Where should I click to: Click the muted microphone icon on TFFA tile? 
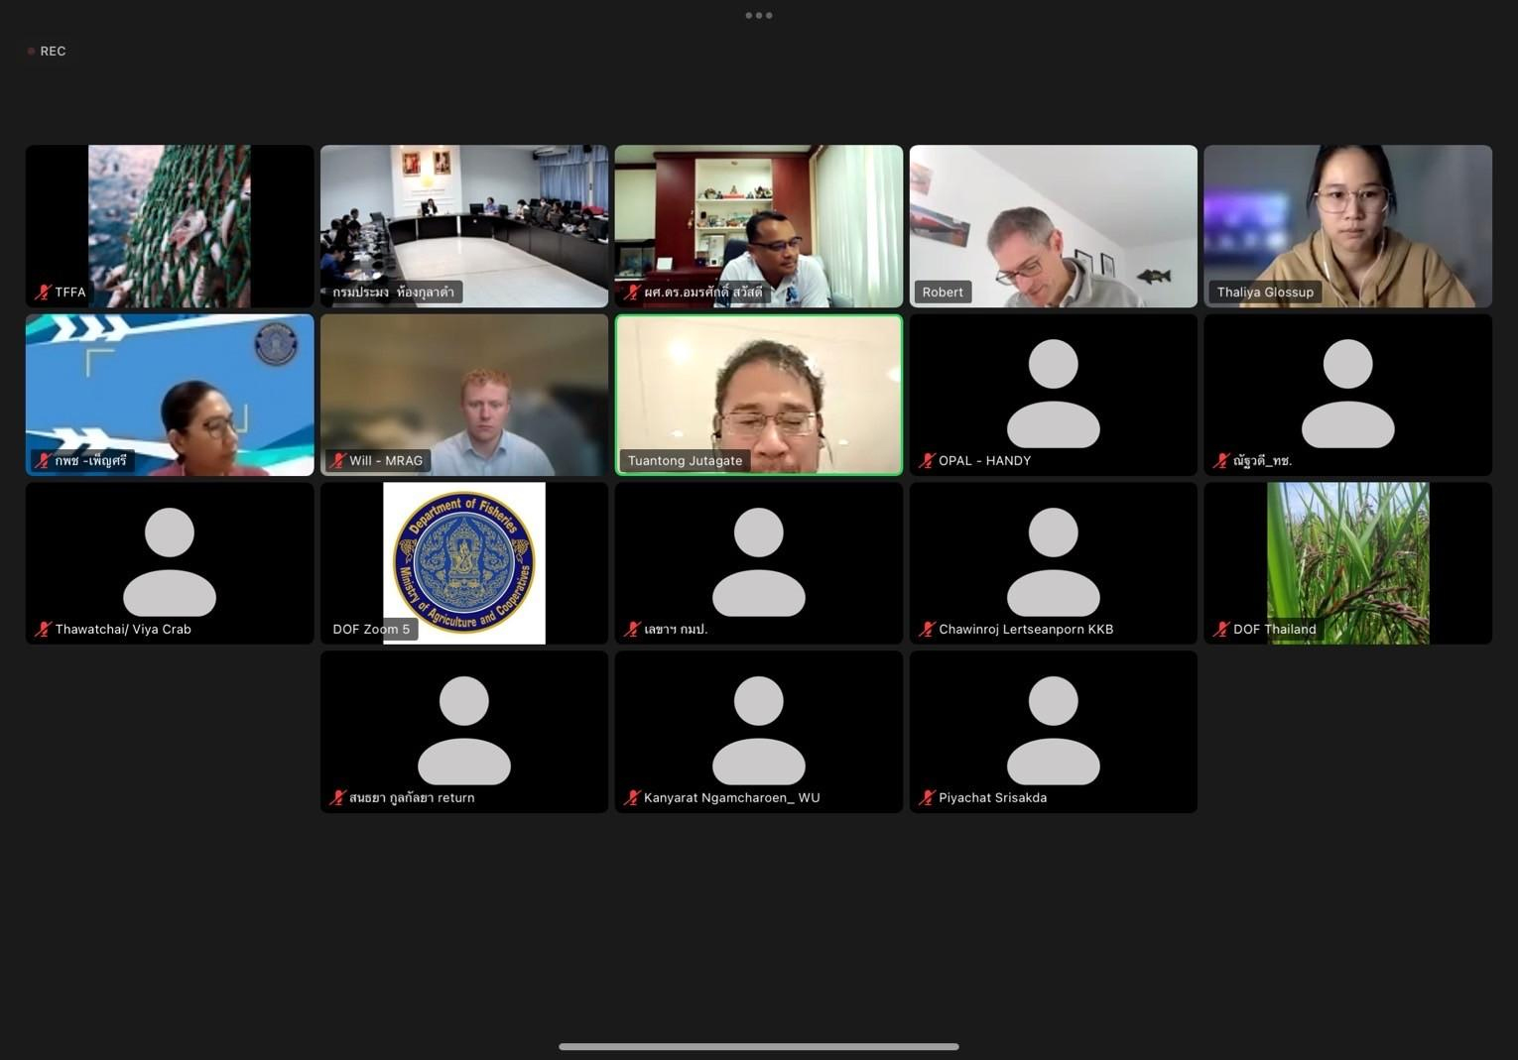pyautogui.click(x=42, y=292)
